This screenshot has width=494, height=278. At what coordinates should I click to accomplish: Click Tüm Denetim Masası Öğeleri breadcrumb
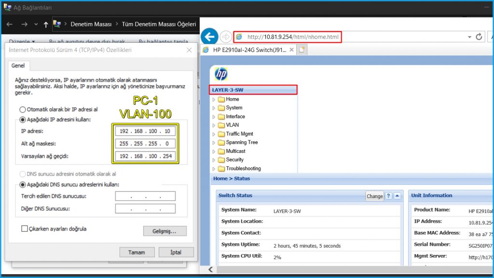[x=159, y=24]
